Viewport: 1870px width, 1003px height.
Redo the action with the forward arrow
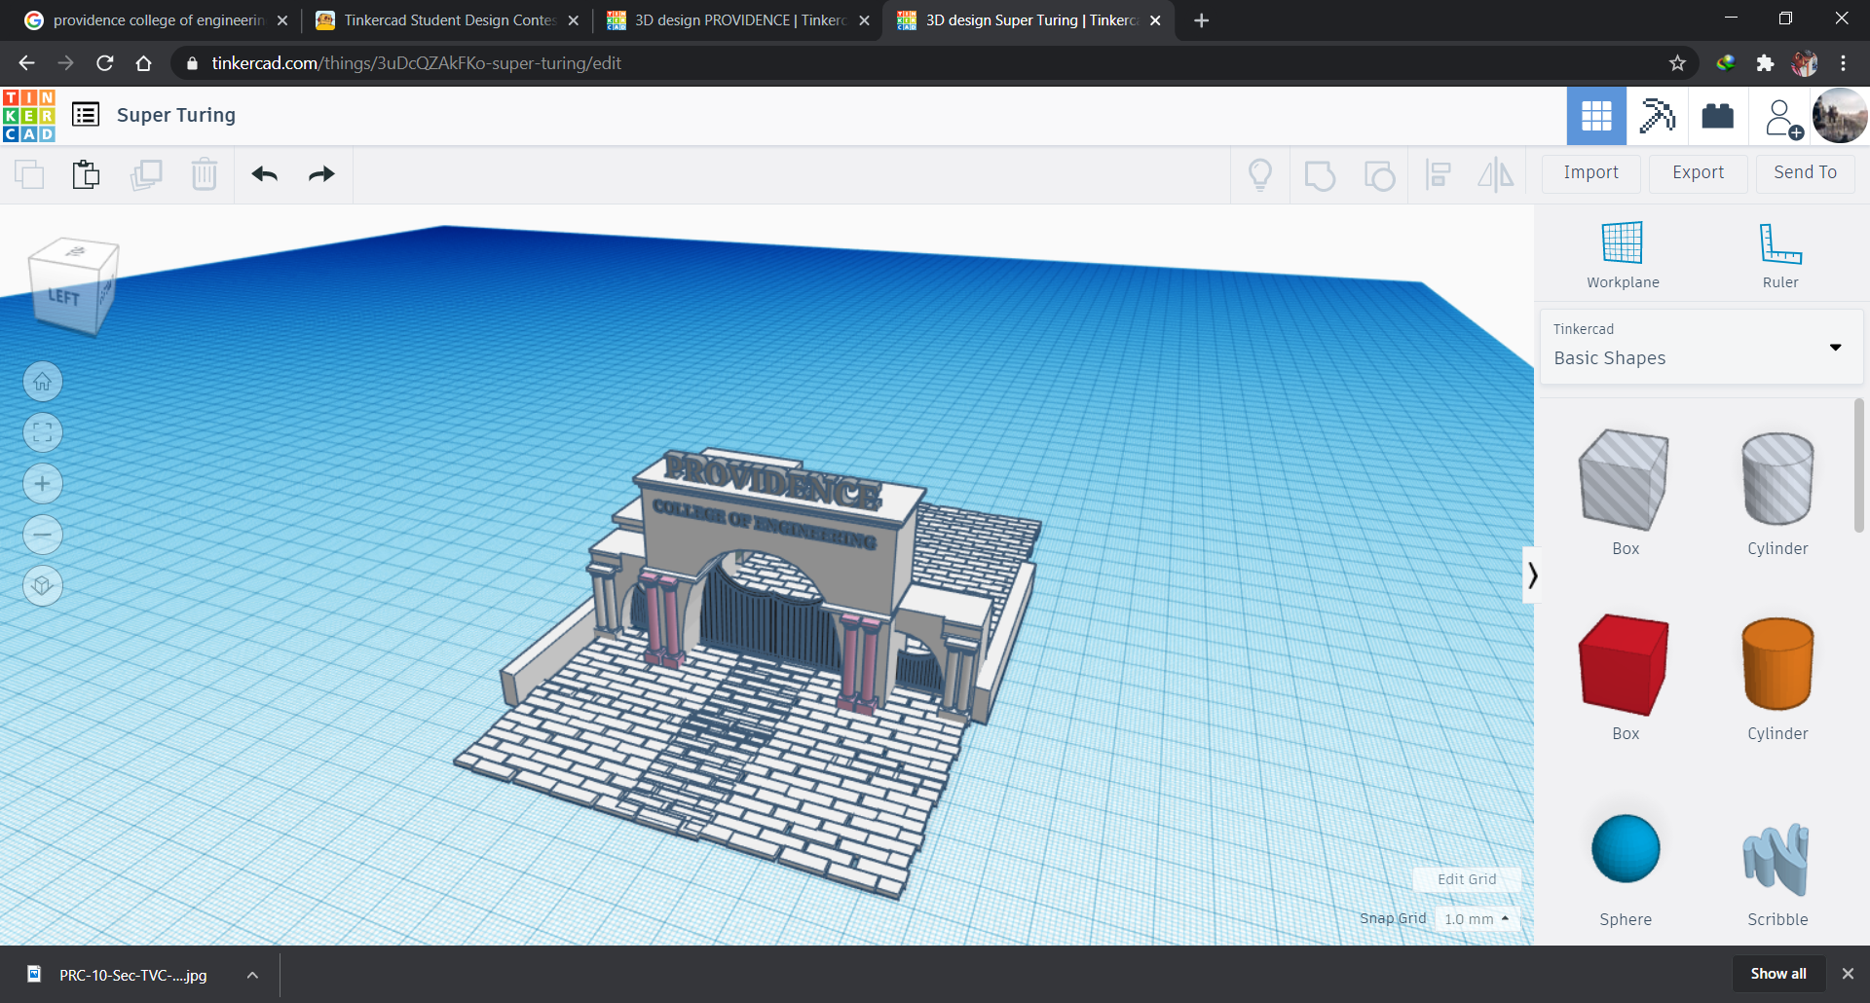click(321, 174)
